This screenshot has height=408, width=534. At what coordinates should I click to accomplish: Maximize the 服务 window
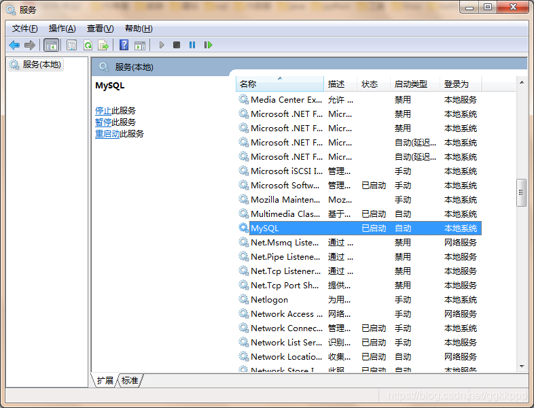coord(488,7)
